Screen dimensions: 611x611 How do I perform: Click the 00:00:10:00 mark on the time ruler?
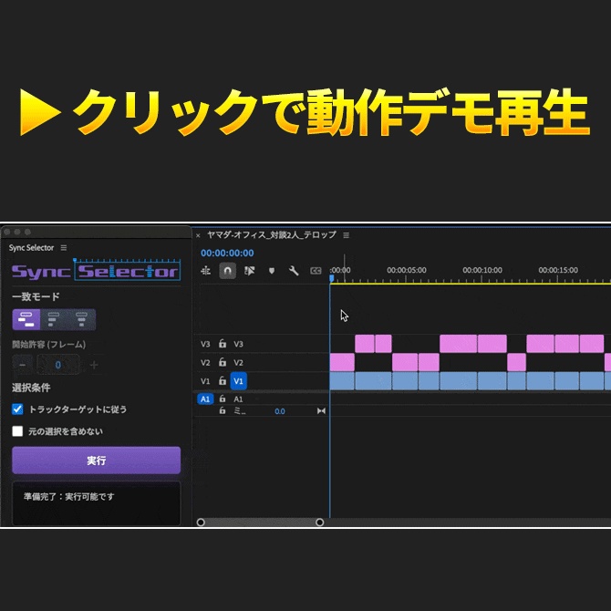point(482,270)
